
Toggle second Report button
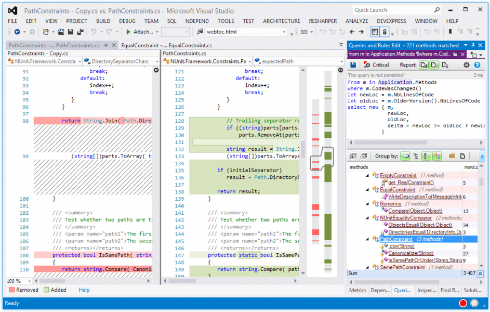(434, 65)
